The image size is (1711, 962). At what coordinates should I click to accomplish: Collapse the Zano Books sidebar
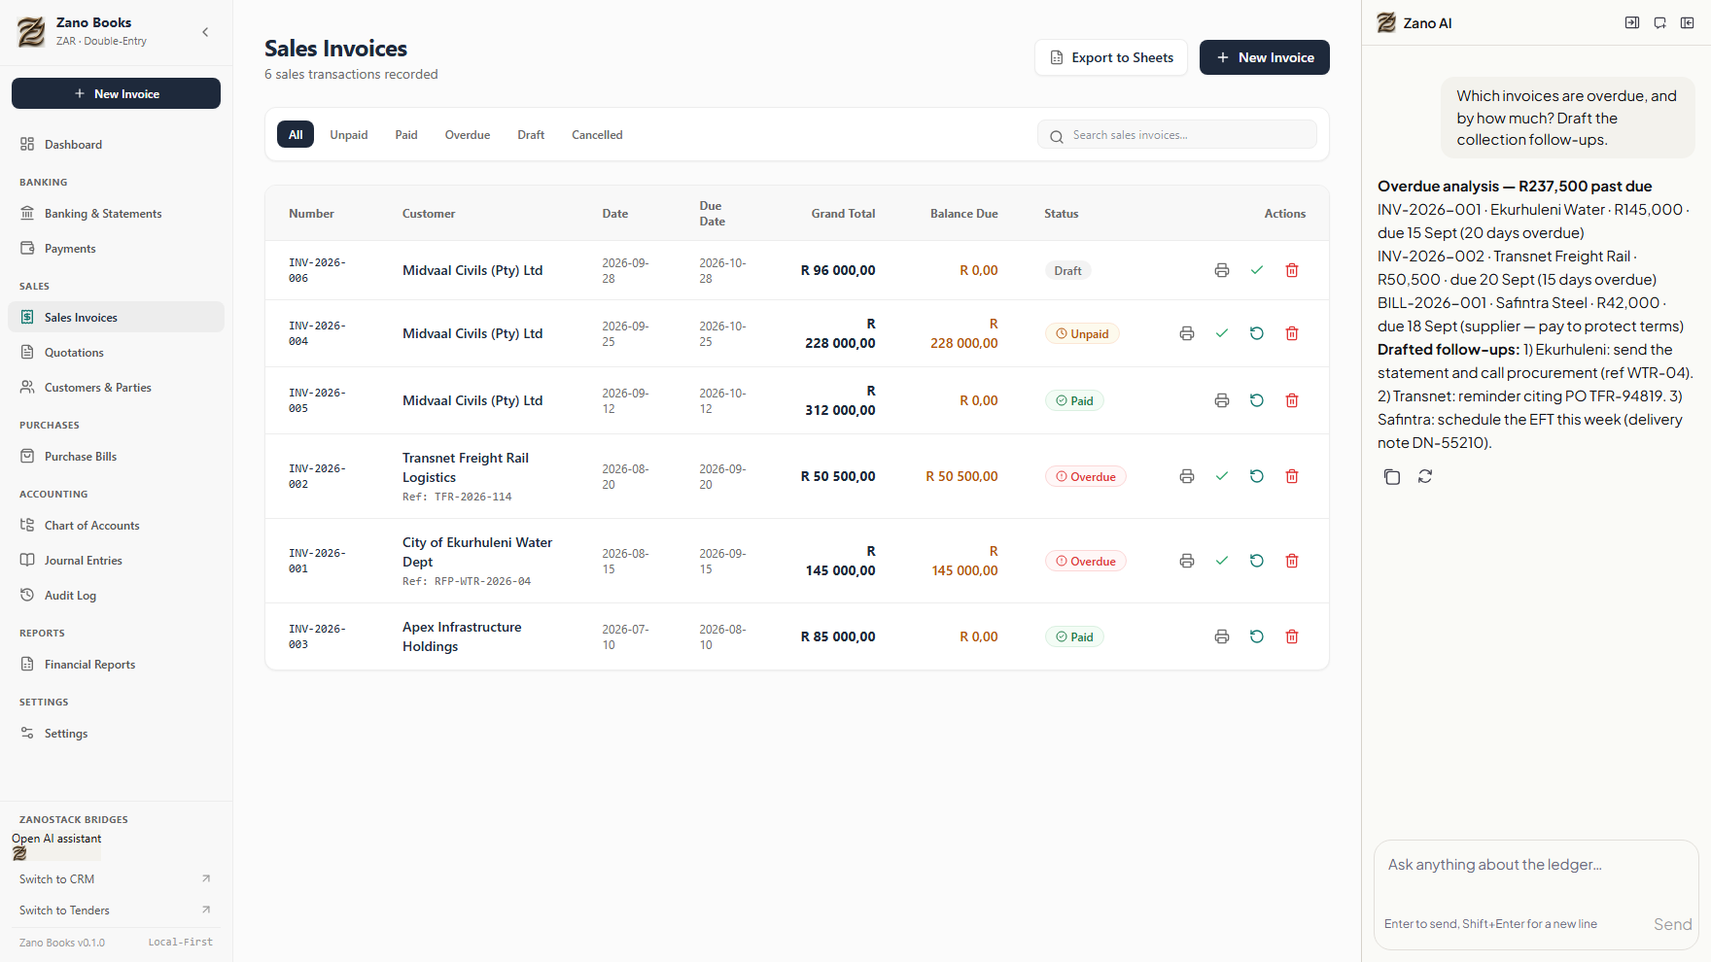pyautogui.click(x=205, y=32)
